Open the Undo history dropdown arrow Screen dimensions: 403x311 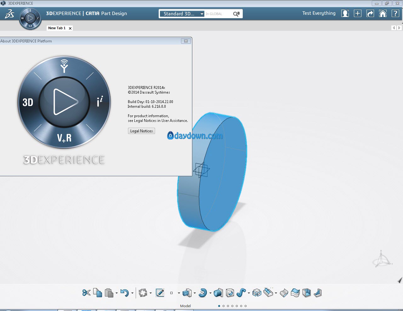tap(132, 293)
